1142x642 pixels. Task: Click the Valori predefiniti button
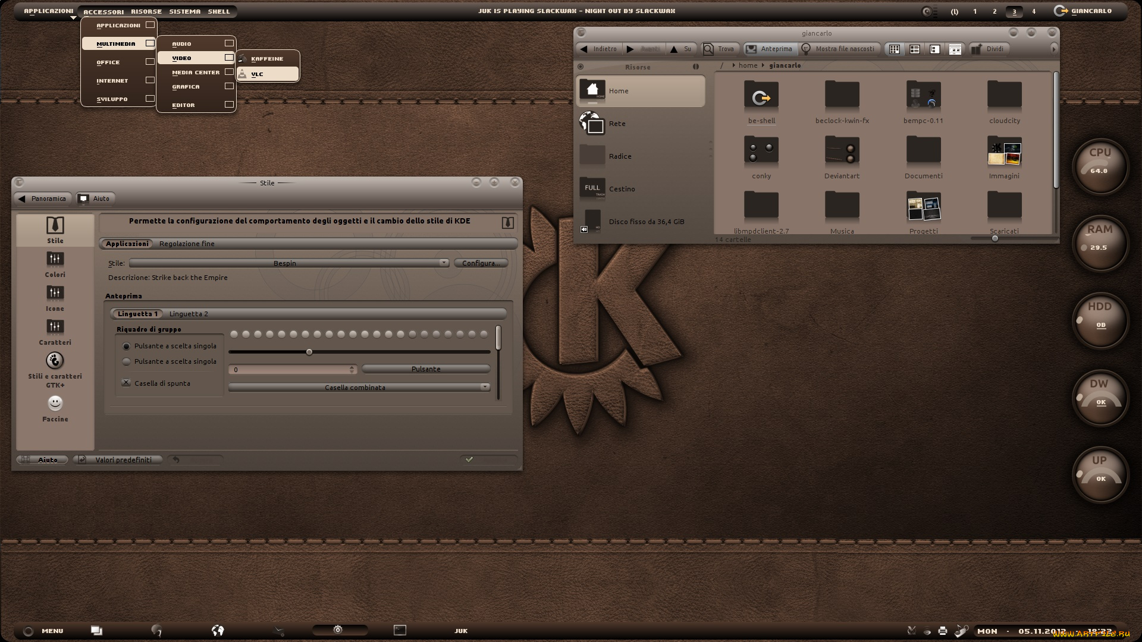point(119,460)
